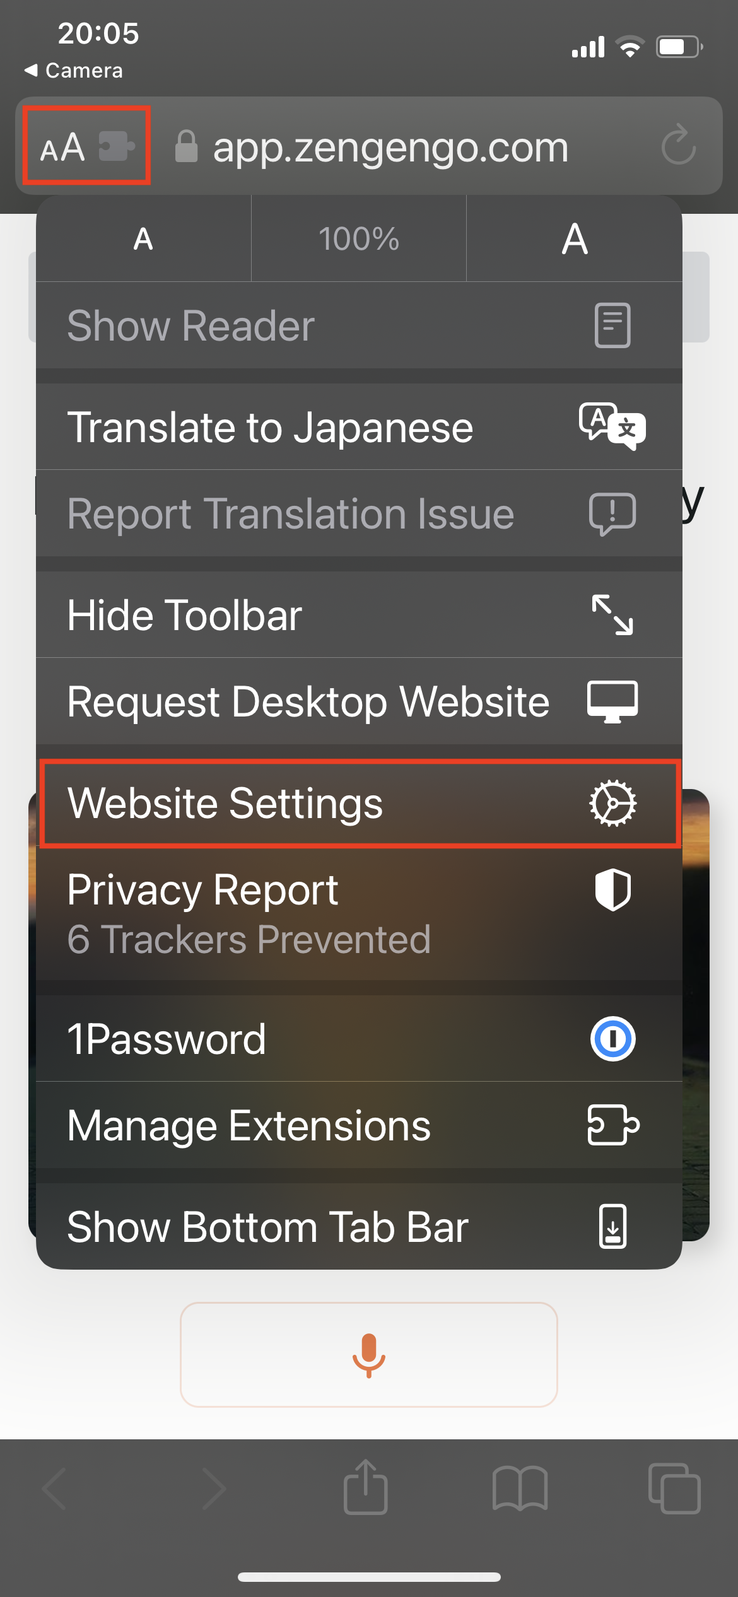Increase text size with large A
The width and height of the screenshot is (738, 1597).
tap(575, 239)
